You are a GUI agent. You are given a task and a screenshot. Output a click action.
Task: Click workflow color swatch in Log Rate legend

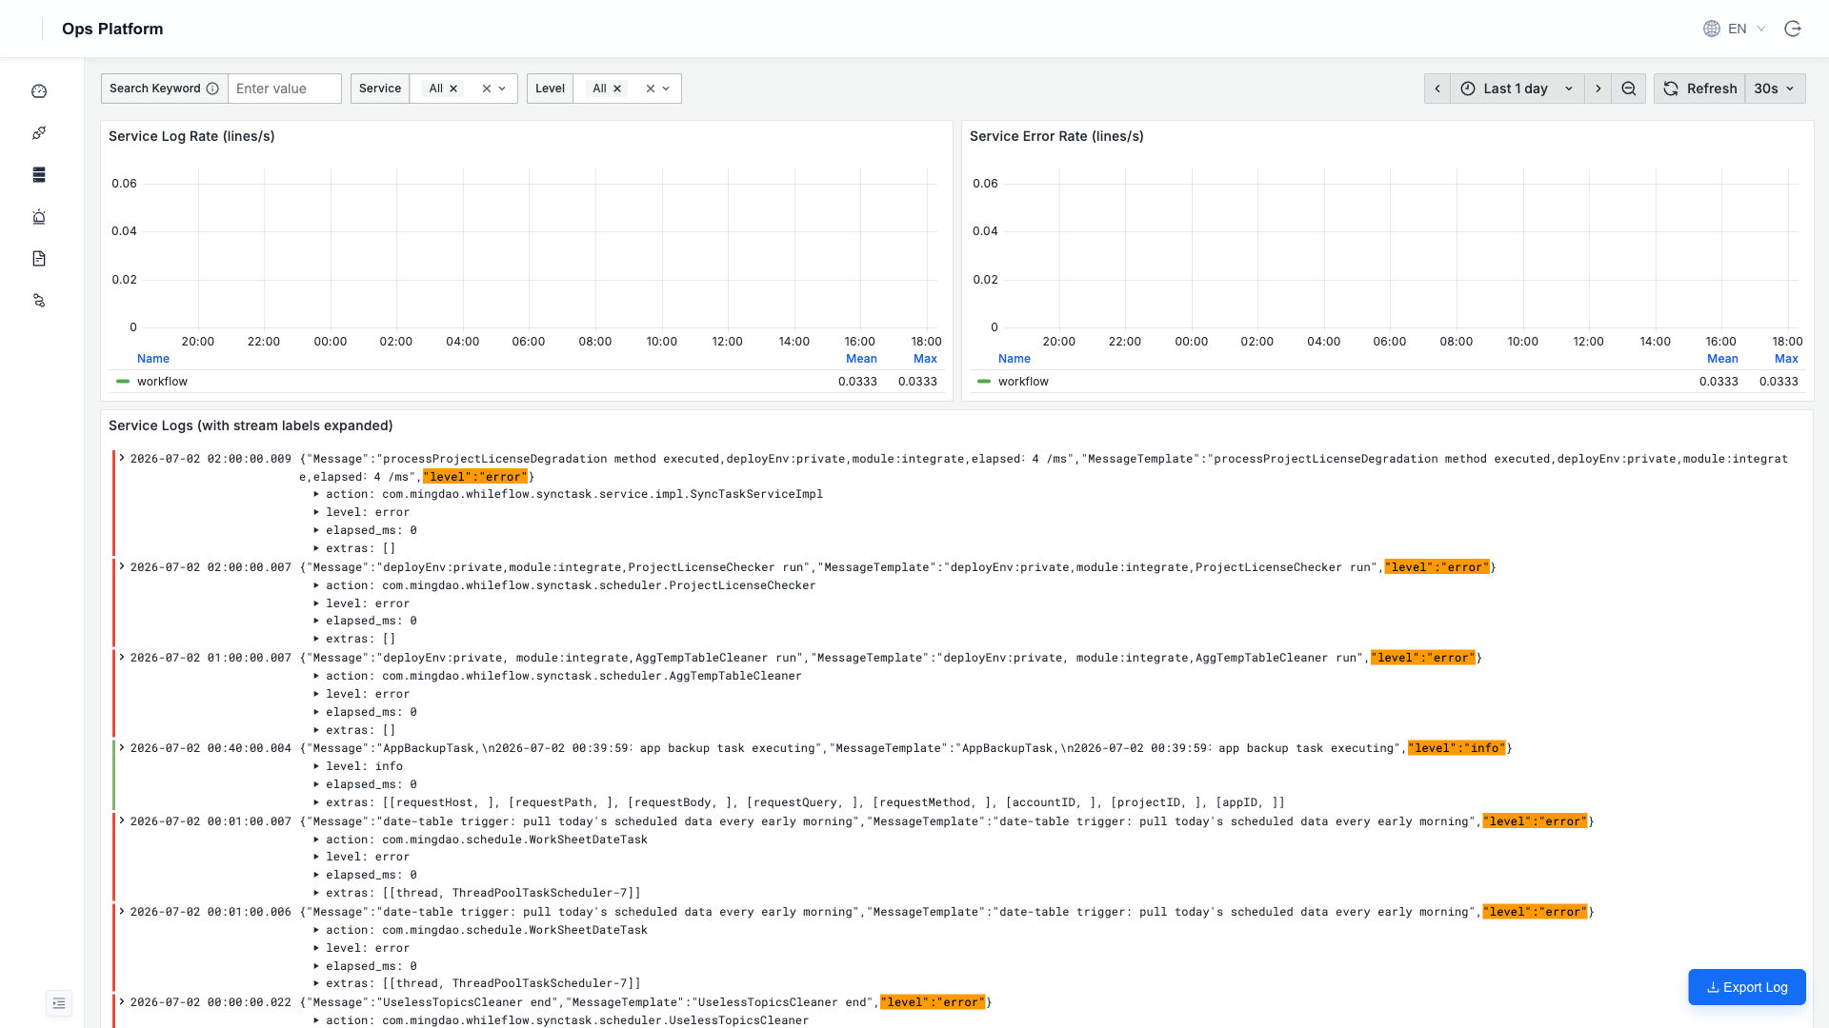click(x=123, y=382)
